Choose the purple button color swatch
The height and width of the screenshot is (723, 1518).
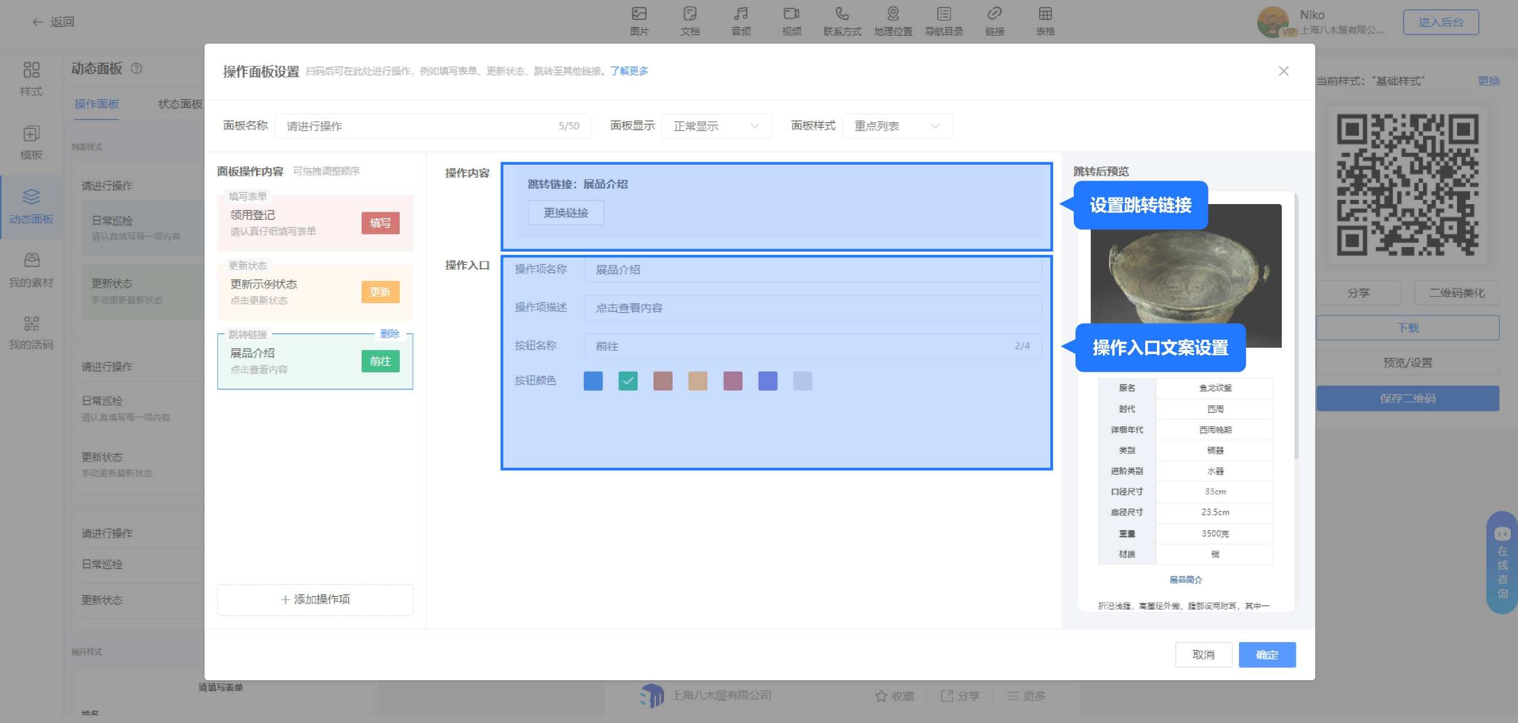[733, 381]
